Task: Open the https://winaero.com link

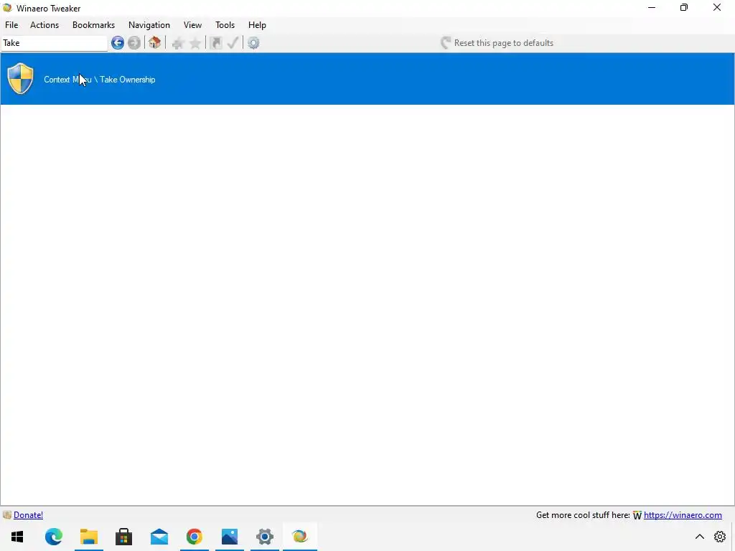Action: [683, 515]
